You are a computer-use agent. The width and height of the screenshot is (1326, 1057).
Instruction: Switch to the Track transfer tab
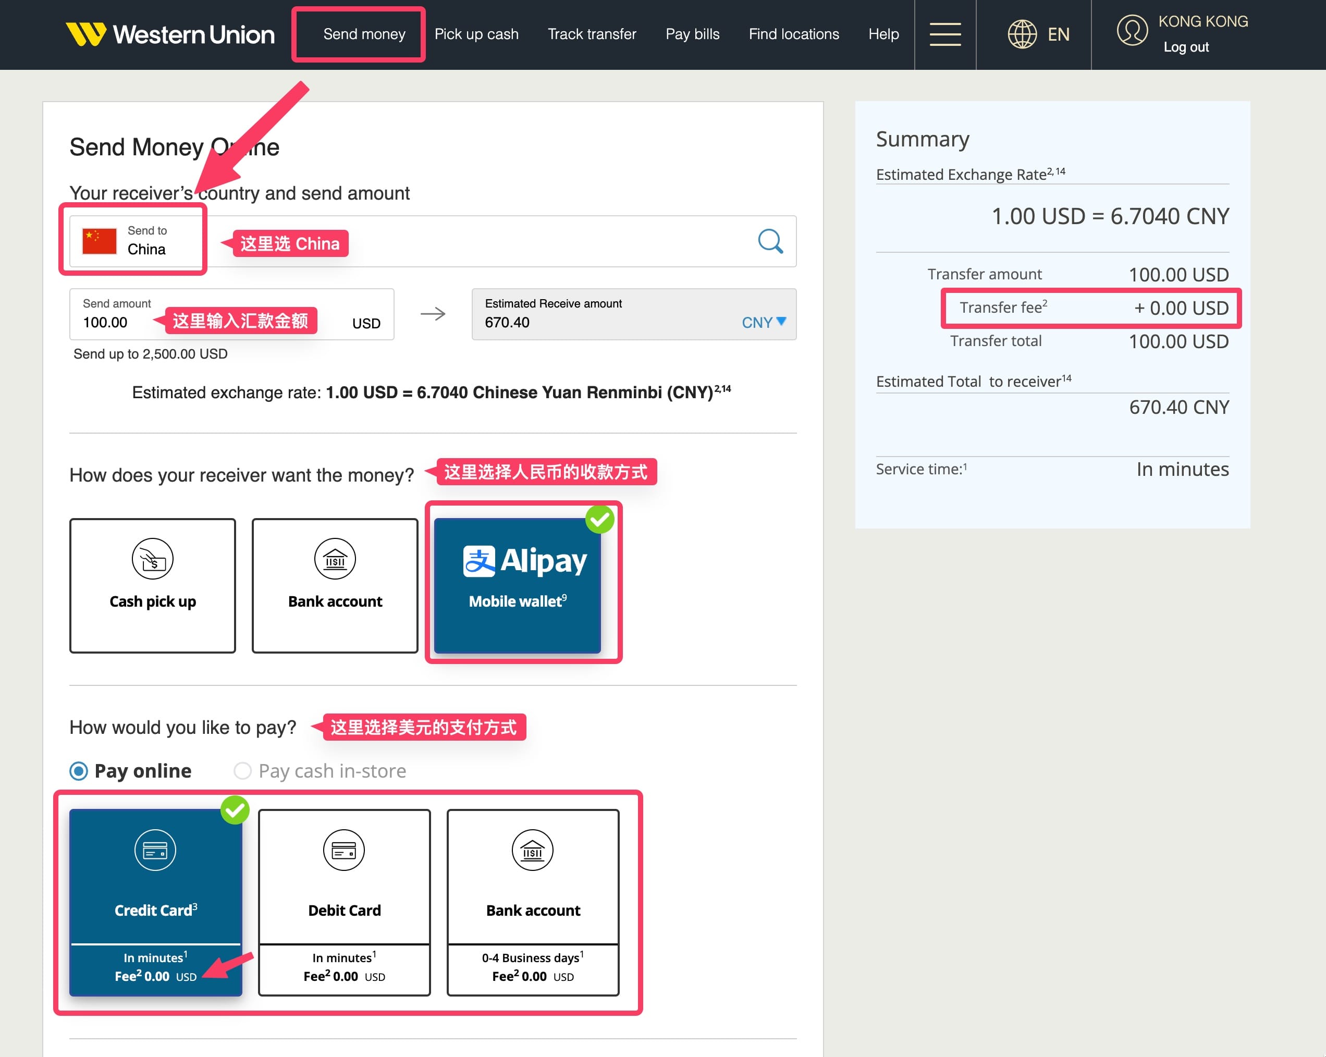(x=591, y=34)
